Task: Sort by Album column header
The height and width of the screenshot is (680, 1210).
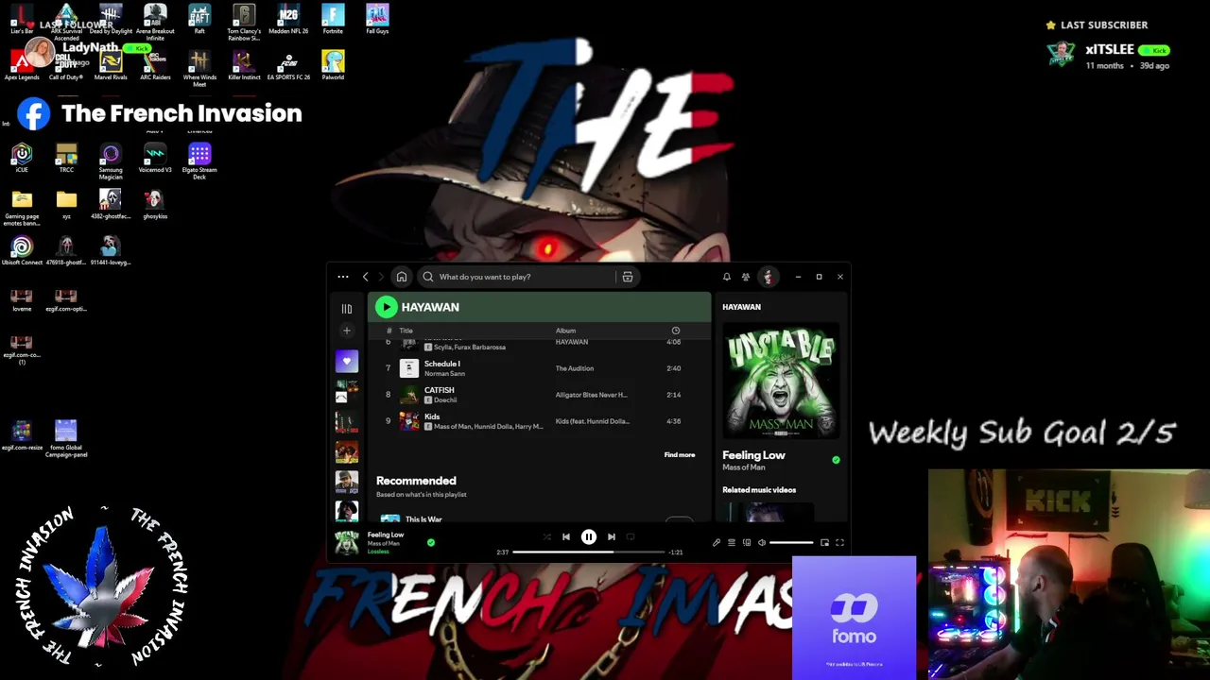Action: click(565, 331)
